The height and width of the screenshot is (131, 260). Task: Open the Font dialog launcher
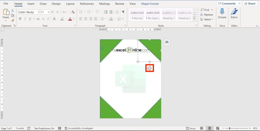75,26
